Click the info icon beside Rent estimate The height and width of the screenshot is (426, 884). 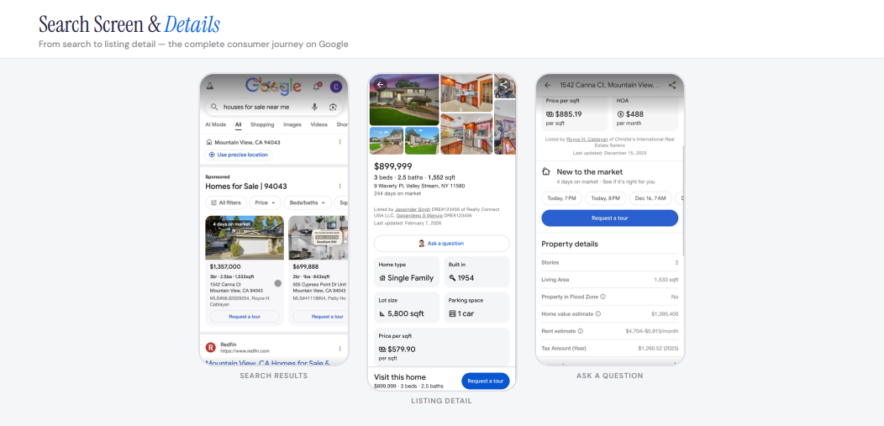pyautogui.click(x=580, y=331)
